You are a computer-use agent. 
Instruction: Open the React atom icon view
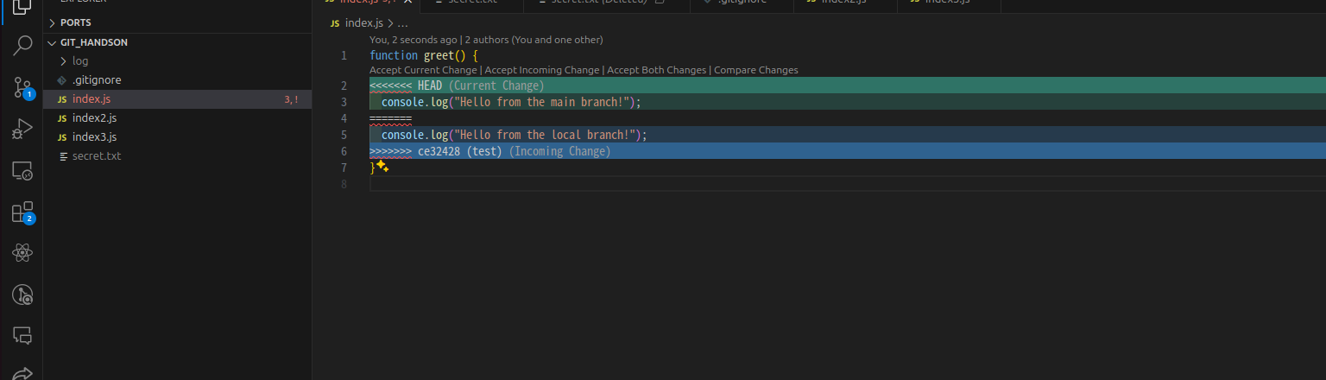22,253
